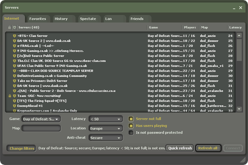Click shield icon beside =RTG= Clan Server
This screenshot has height=165, width=248.
[x=14, y=36]
